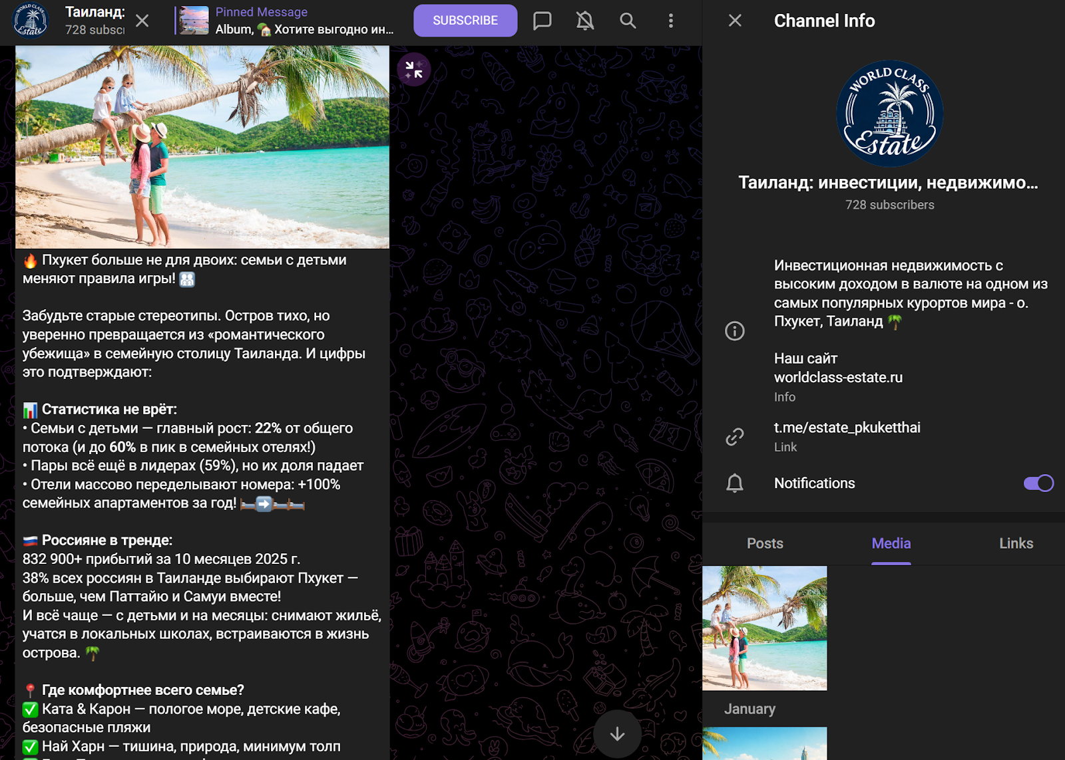
Task: Toggle the Notifications switch
Action: [1038, 483]
